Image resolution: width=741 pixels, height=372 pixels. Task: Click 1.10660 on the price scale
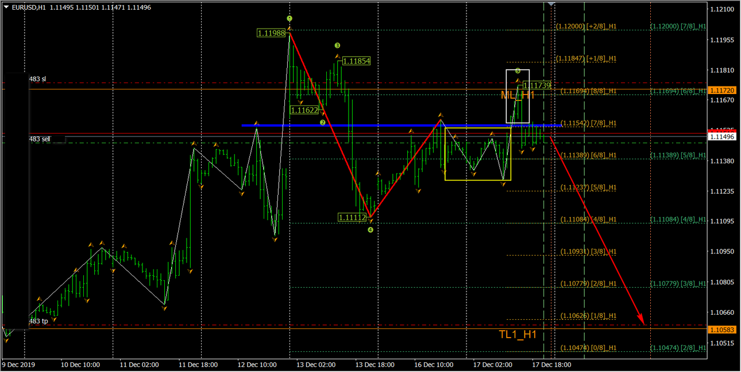coord(723,312)
